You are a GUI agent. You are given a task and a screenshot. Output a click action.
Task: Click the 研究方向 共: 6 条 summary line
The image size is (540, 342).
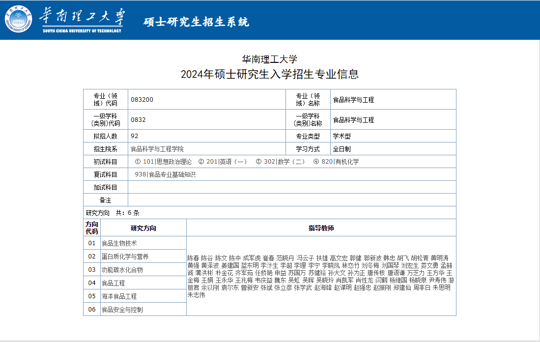[x=113, y=212]
